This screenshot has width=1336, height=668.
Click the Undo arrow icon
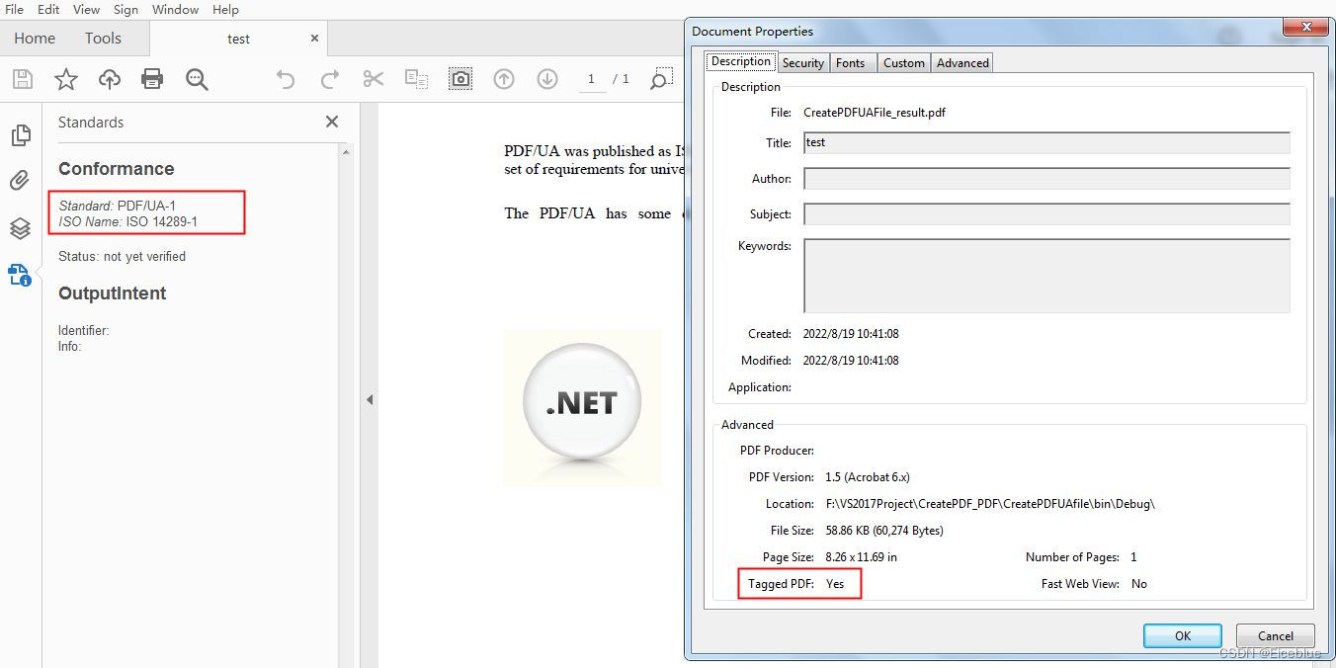click(x=286, y=79)
